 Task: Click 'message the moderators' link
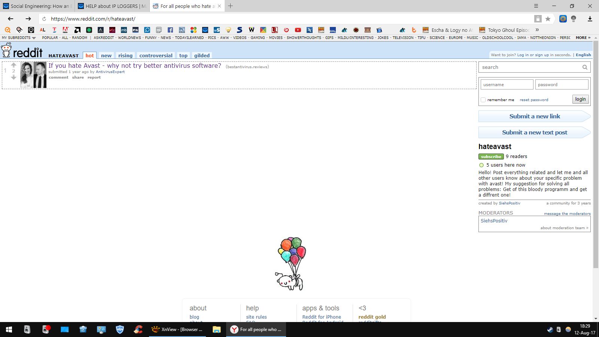click(567, 214)
